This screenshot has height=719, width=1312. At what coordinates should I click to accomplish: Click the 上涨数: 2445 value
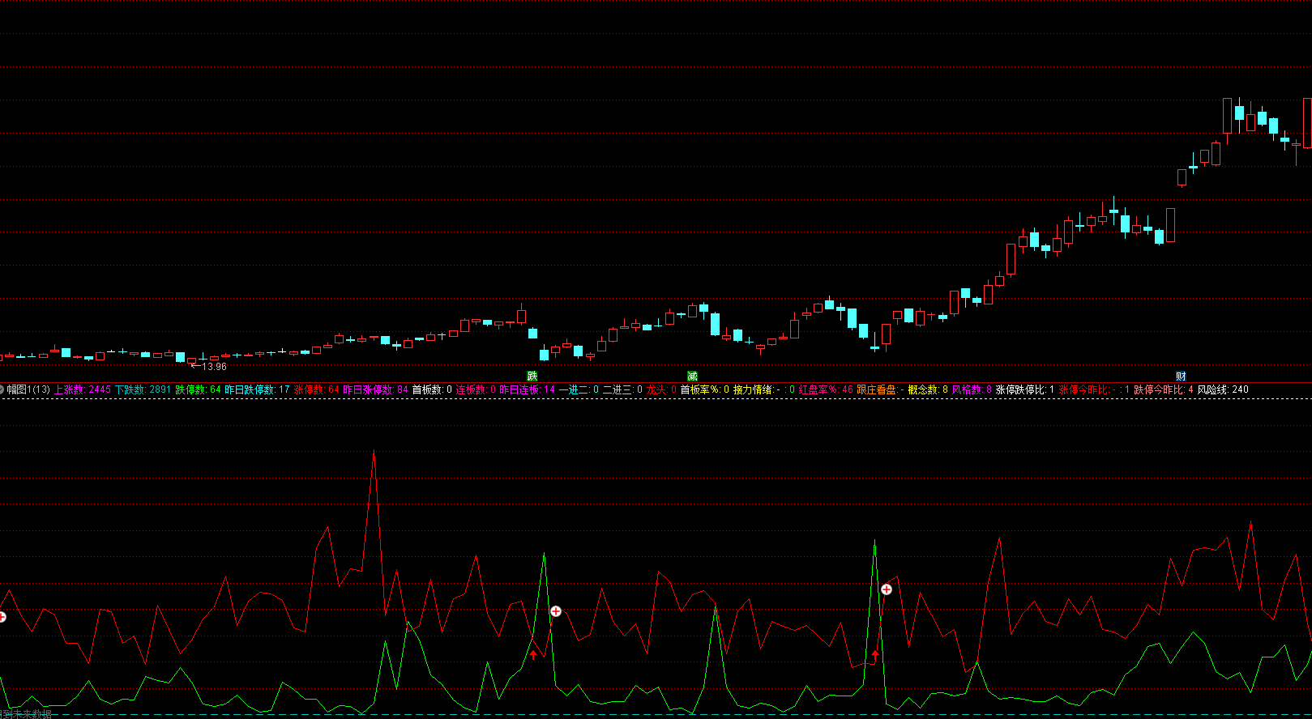coord(83,389)
